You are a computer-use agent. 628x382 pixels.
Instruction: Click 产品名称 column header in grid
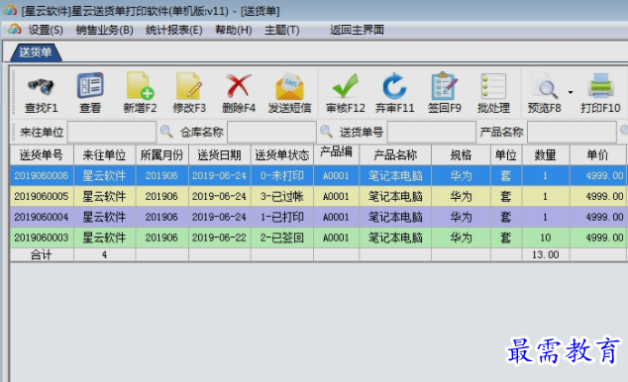(395, 154)
